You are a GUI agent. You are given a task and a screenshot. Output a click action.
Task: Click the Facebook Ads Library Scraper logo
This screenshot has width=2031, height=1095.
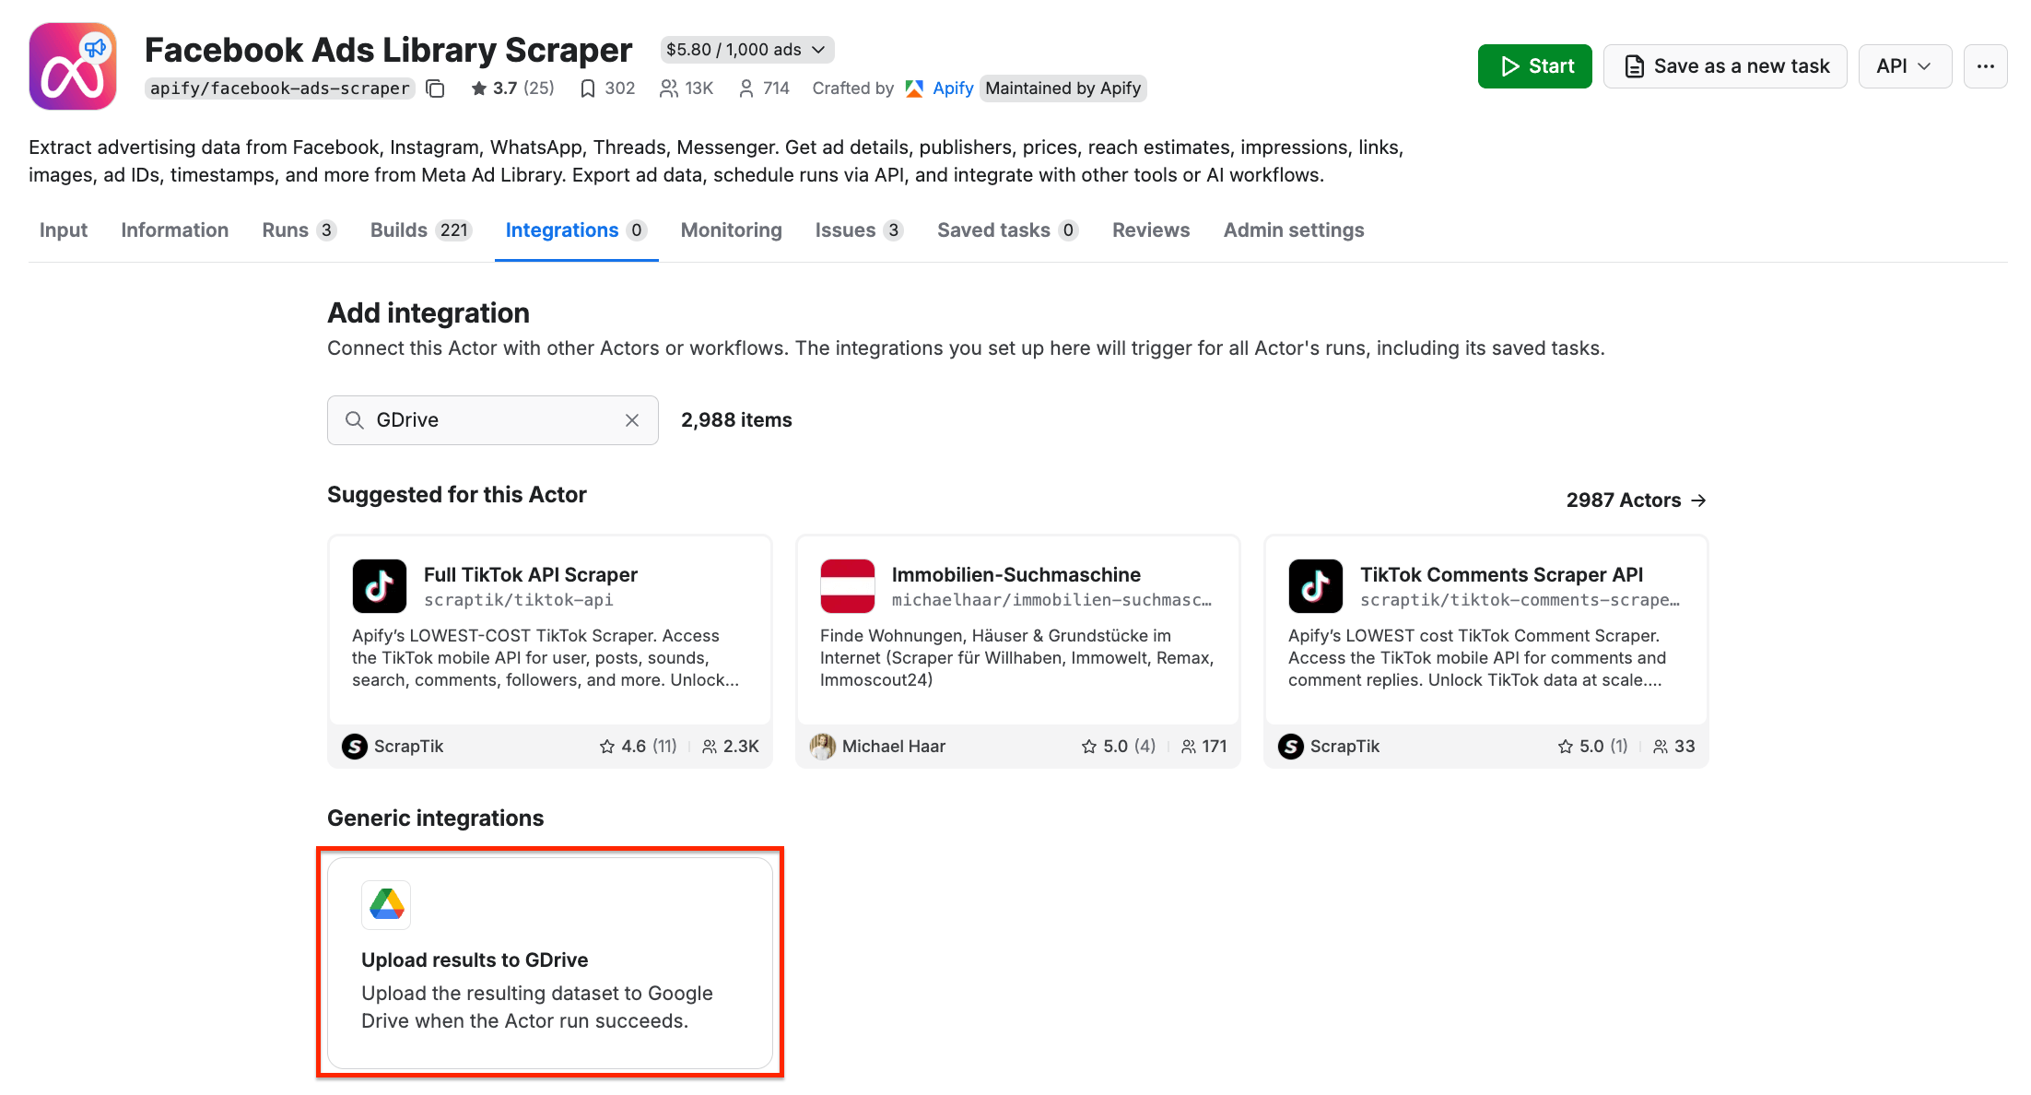pos(73,66)
